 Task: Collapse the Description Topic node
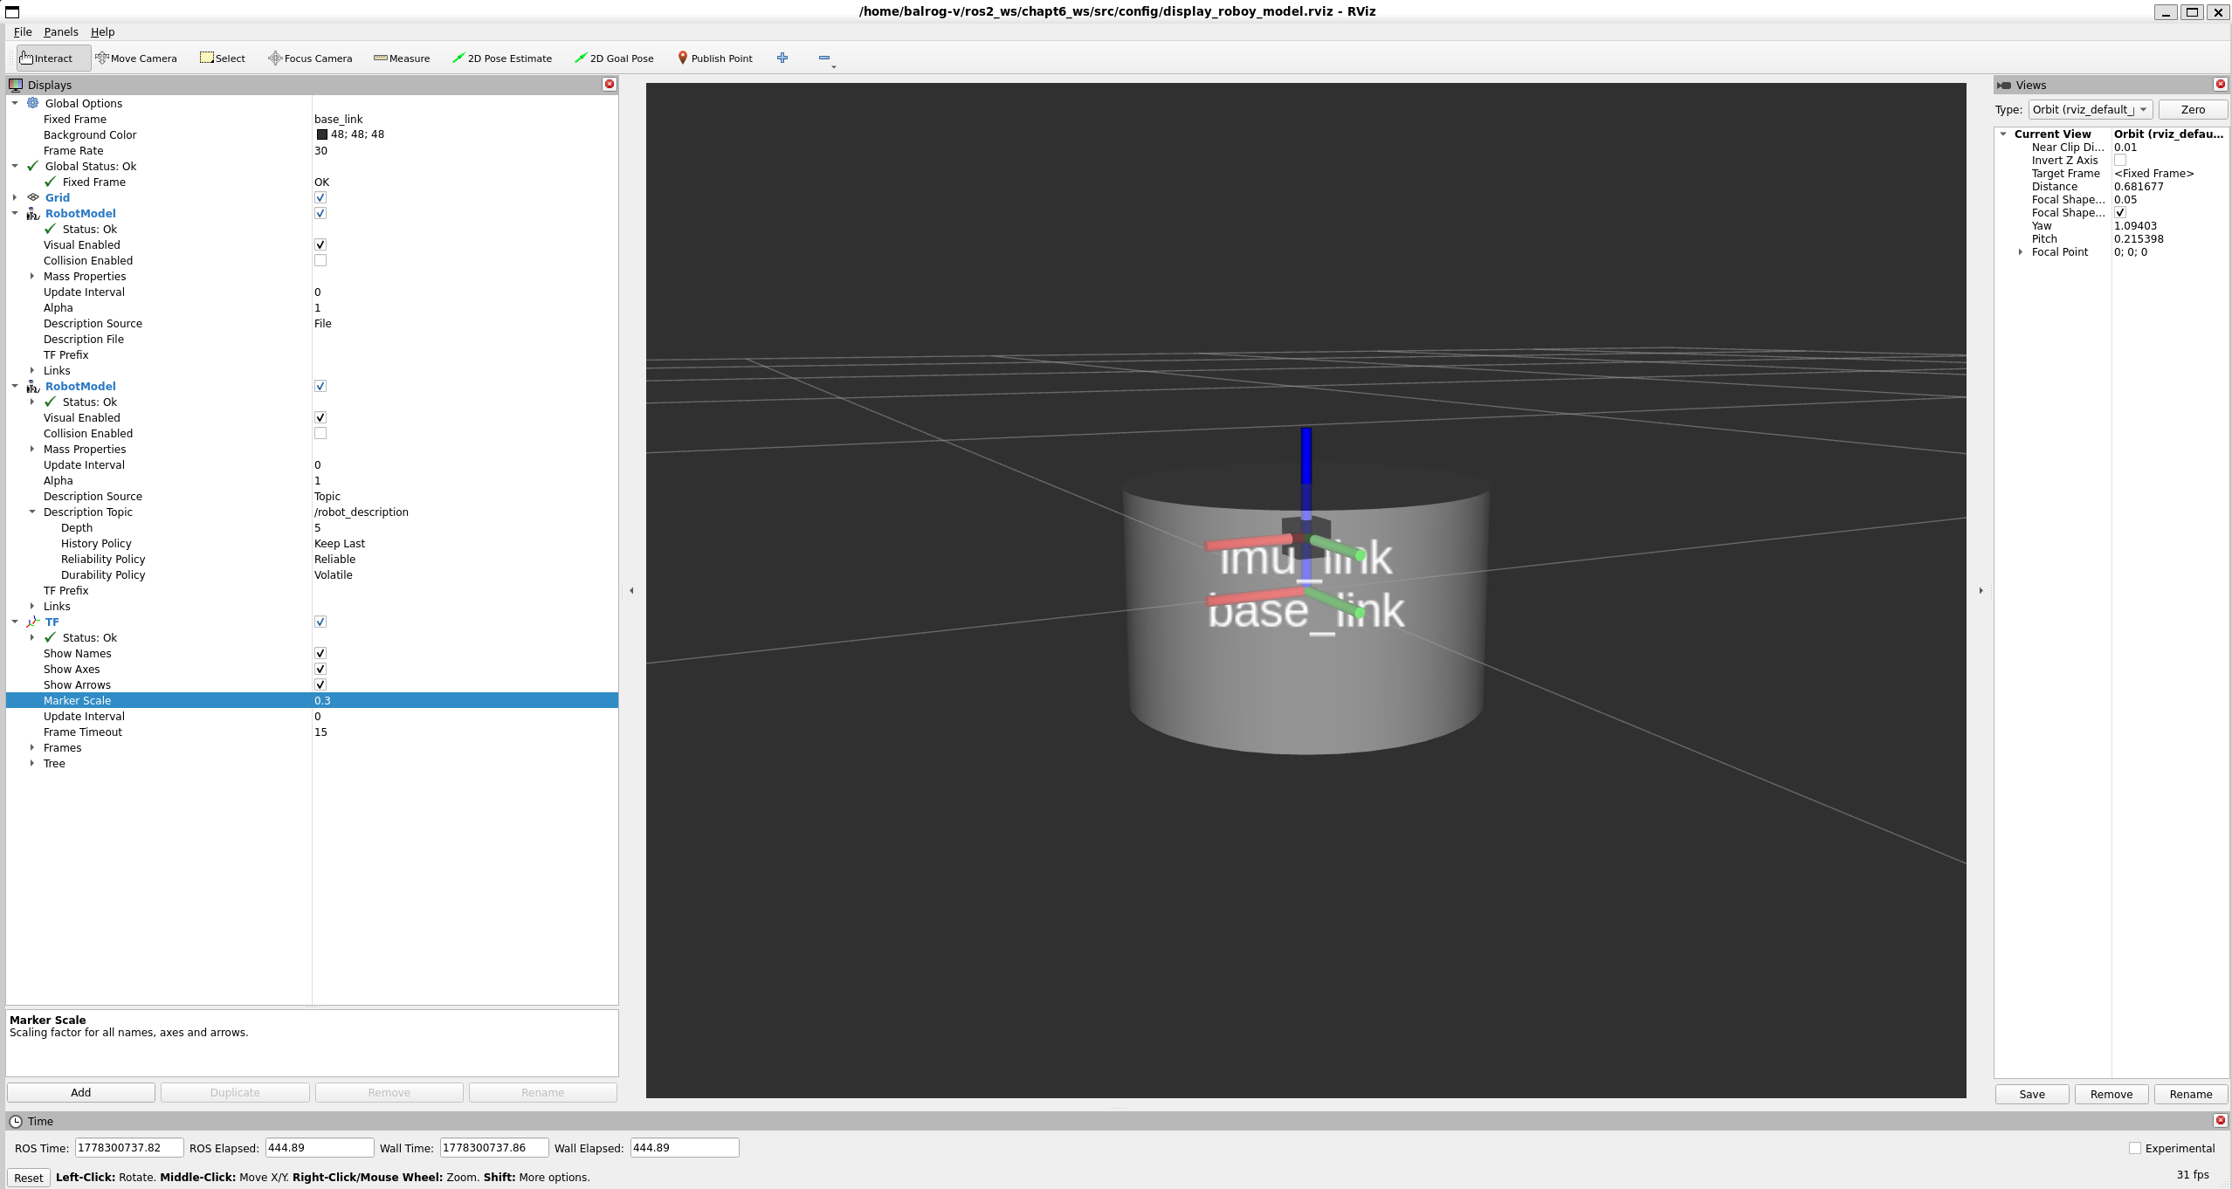point(32,512)
